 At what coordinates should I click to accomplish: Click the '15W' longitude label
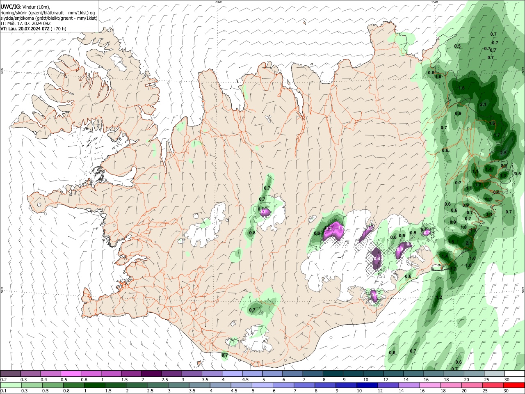click(x=434, y=2)
